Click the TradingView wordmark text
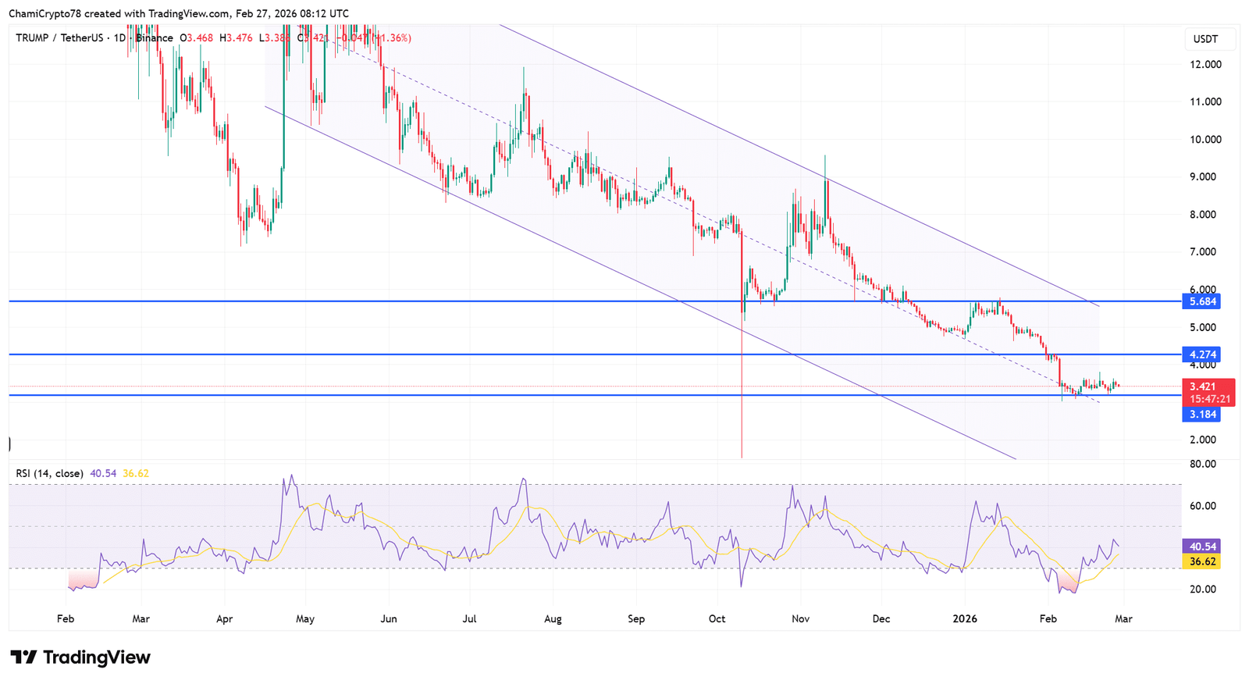The height and width of the screenshot is (684, 1249). tap(96, 657)
